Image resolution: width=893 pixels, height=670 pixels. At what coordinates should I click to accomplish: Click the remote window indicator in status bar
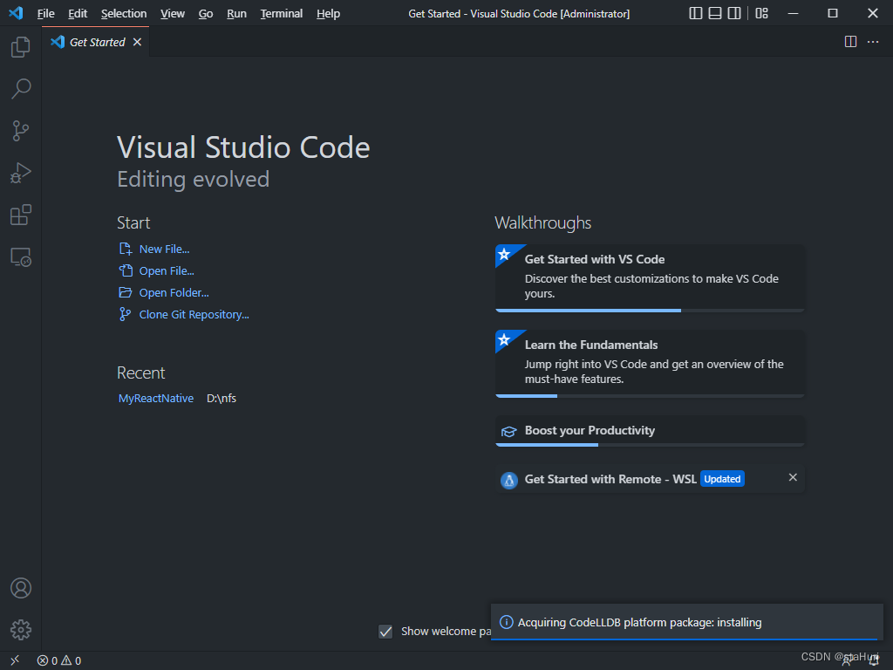(15, 660)
